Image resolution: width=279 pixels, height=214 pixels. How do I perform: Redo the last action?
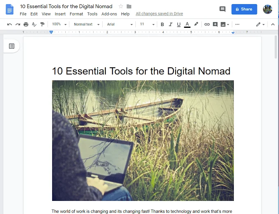[x=18, y=24]
